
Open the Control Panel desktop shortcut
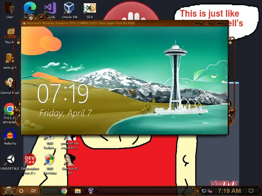coord(10,86)
